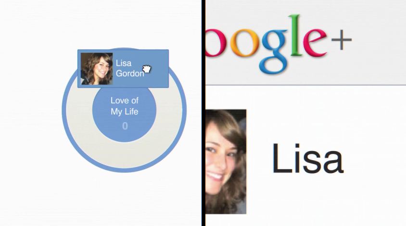The image size is (406, 226).
Task: Click the "0" member count in the circle
Action: (x=125, y=126)
